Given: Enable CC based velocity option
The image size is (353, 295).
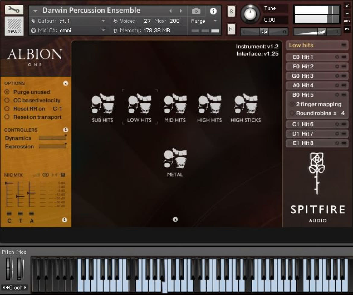Looking at the screenshot, I should pyautogui.click(x=7, y=100).
